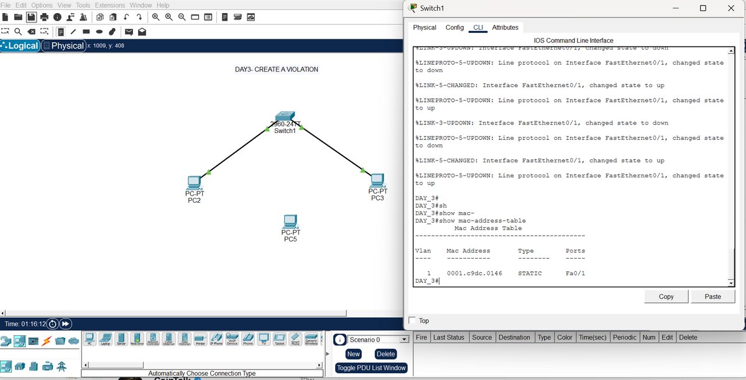Open the View menu
The height and width of the screenshot is (380, 746).
(64, 5)
